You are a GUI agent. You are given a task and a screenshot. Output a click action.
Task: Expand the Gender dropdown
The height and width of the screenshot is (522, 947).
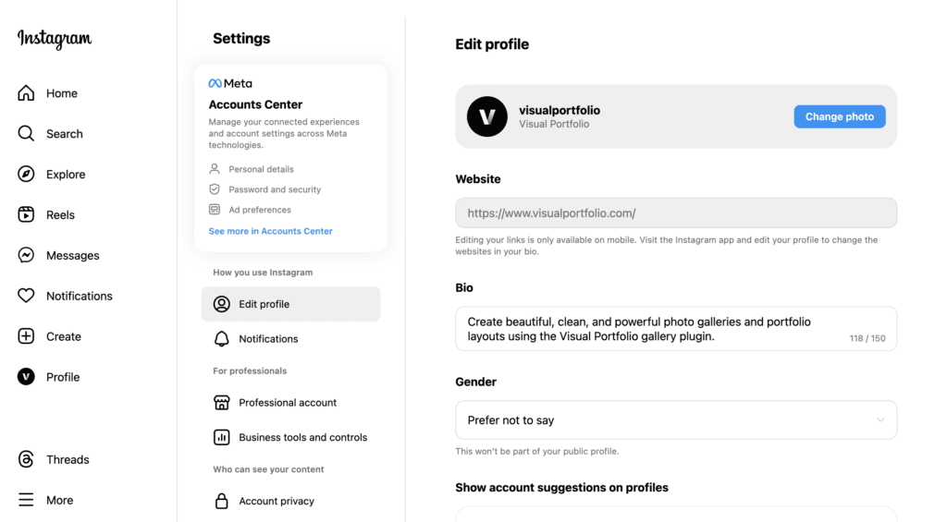point(676,420)
